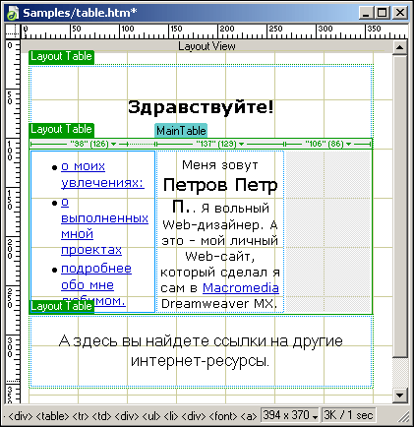
Task: Select the <ul> tag in status bar
Action: pos(151,416)
